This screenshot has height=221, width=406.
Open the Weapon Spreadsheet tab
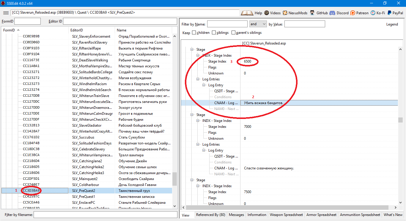pos(286,215)
